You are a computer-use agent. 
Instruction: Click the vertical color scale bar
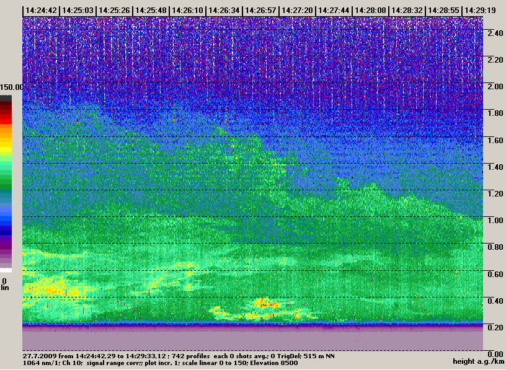tap(6, 183)
